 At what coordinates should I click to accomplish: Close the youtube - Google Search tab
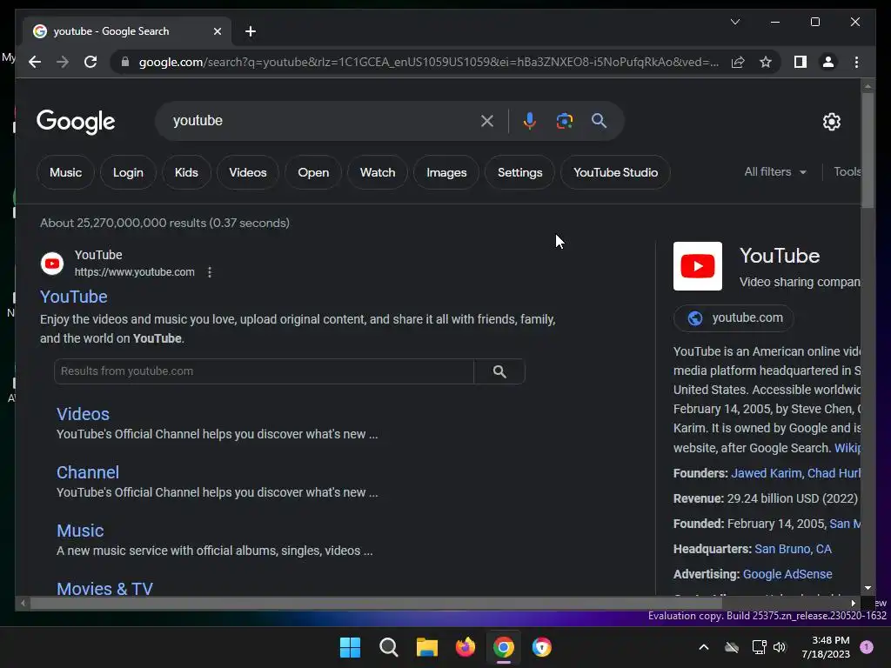(x=217, y=31)
